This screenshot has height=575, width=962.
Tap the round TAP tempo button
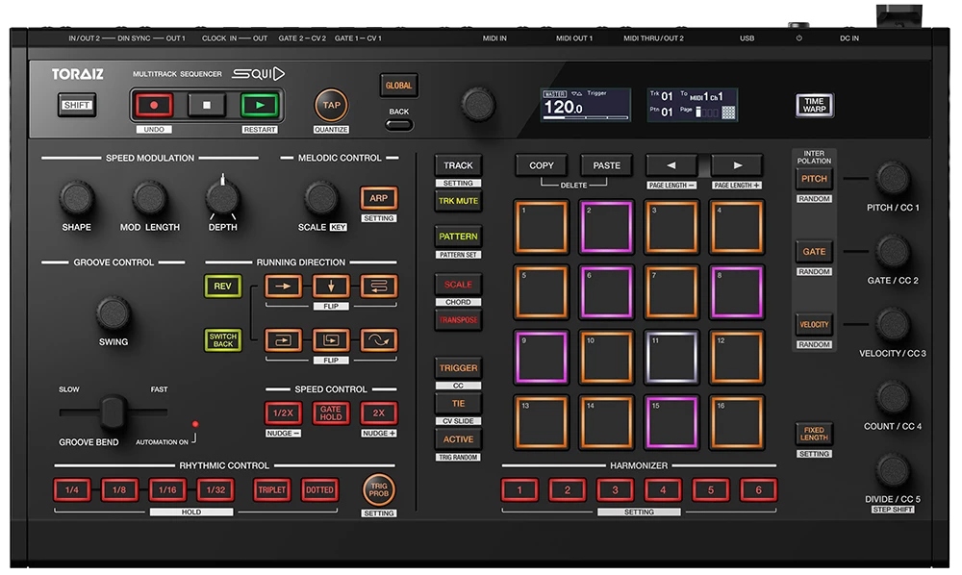[x=331, y=106]
